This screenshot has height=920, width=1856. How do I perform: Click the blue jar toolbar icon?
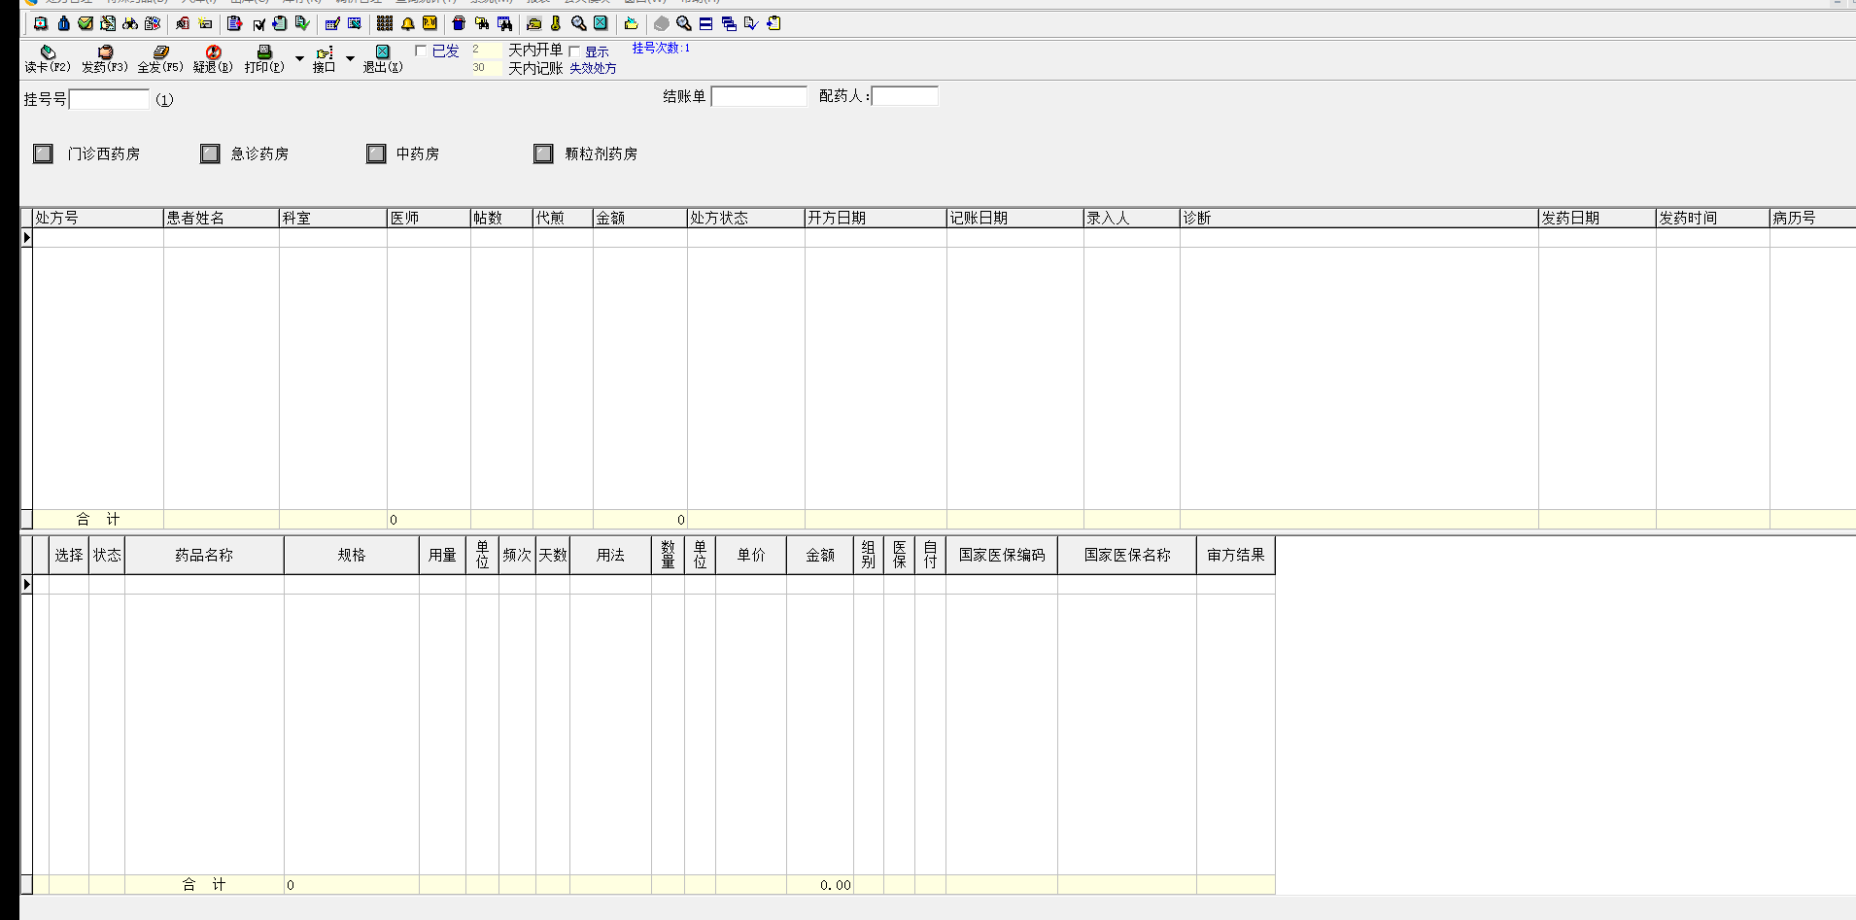(x=459, y=23)
